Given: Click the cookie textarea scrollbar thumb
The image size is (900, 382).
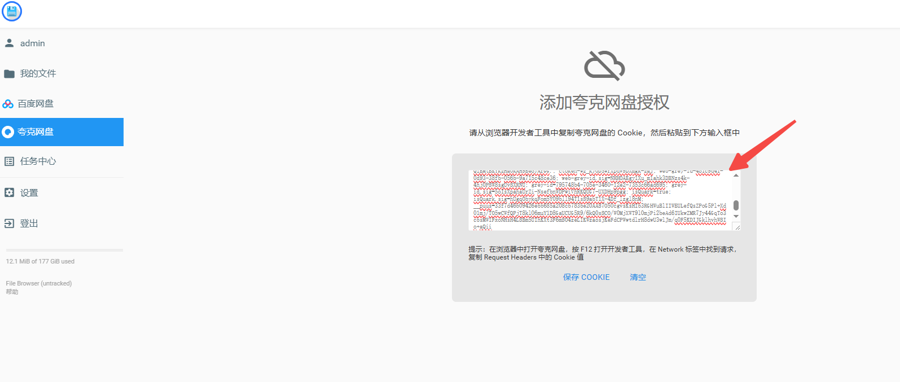Looking at the screenshot, I should tap(736, 205).
